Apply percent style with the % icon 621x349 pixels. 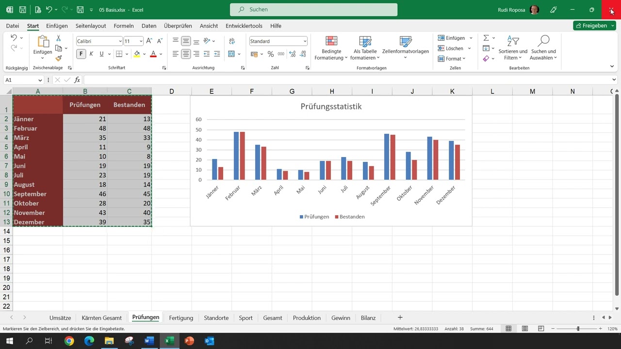tap(270, 54)
